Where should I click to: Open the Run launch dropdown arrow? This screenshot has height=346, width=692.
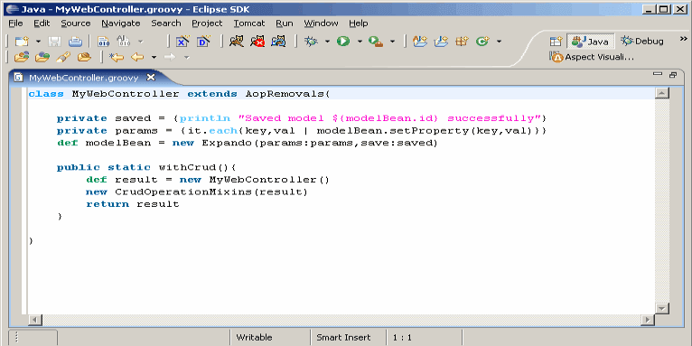(360, 42)
